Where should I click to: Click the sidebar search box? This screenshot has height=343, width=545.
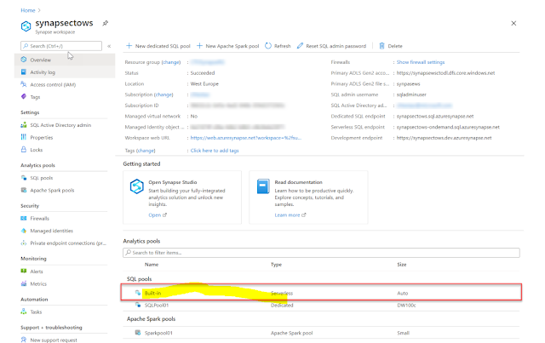pyautogui.click(x=60, y=46)
